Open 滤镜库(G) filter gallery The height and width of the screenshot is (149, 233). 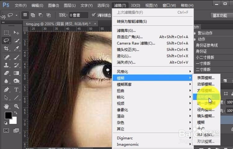(153, 30)
